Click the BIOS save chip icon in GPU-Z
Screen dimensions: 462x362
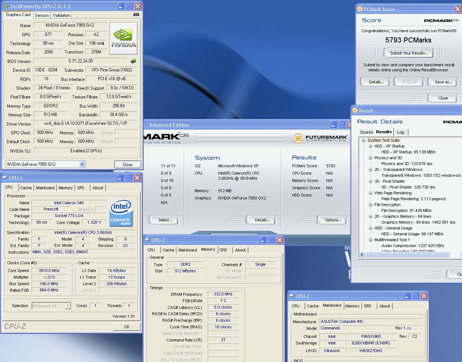(x=133, y=61)
